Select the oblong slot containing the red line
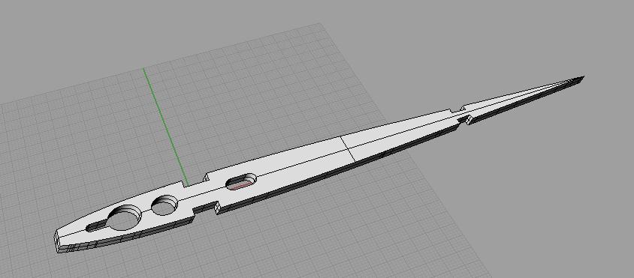The width and height of the screenshot is (634, 278). coord(241,181)
